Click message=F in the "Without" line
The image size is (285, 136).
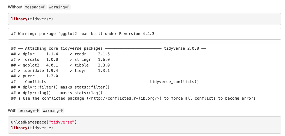pyautogui.click(x=35, y=7)
